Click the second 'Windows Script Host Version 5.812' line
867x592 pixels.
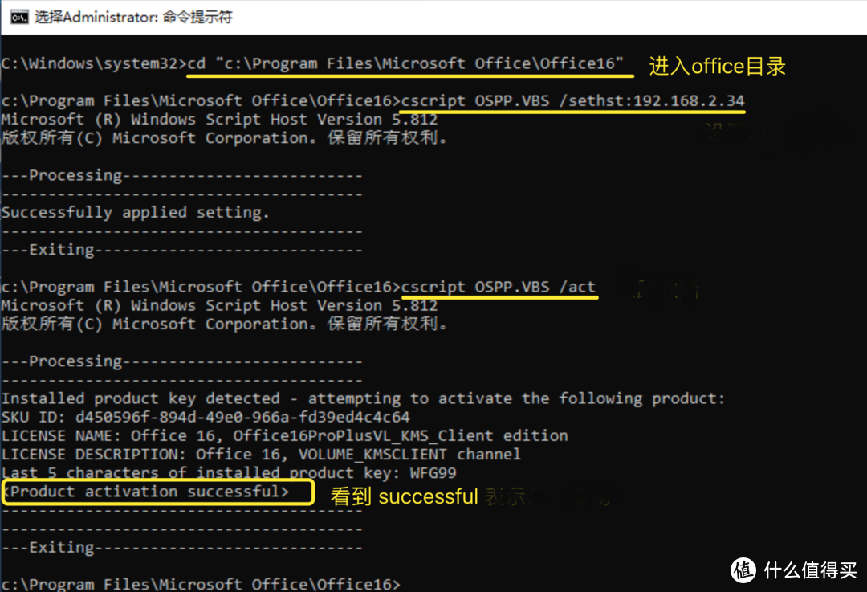click(x=219, y=305)
